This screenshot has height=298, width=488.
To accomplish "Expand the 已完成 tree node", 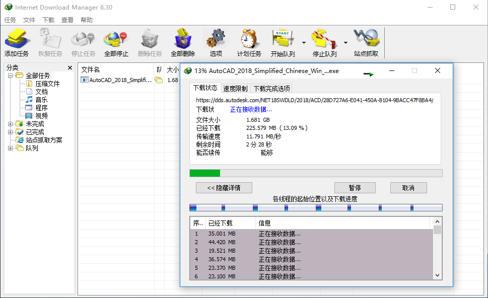I will point(10,132).
